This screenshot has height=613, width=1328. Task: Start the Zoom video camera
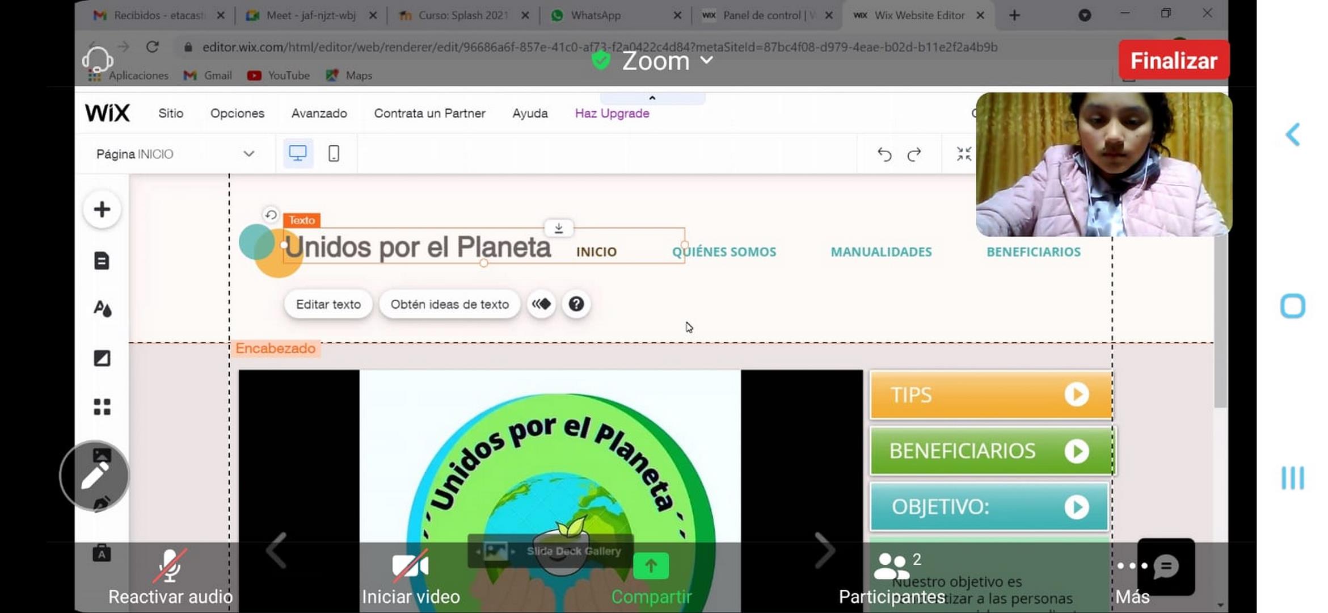pos(411,577)
